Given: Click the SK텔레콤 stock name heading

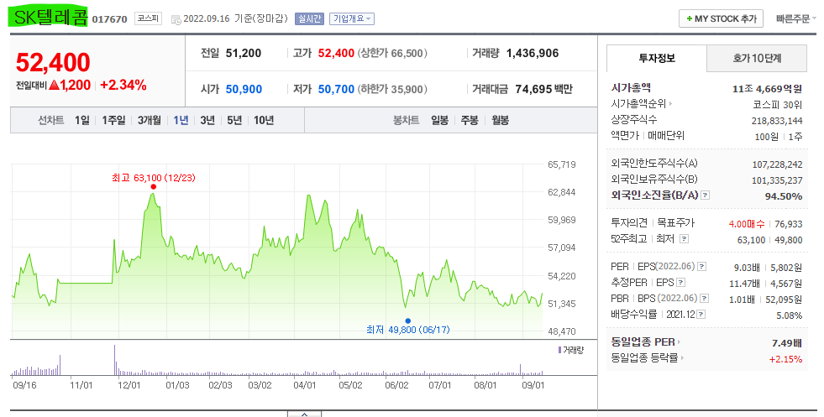Looking at the screenshot, I should pyautogui.click(x=50, y=18).
